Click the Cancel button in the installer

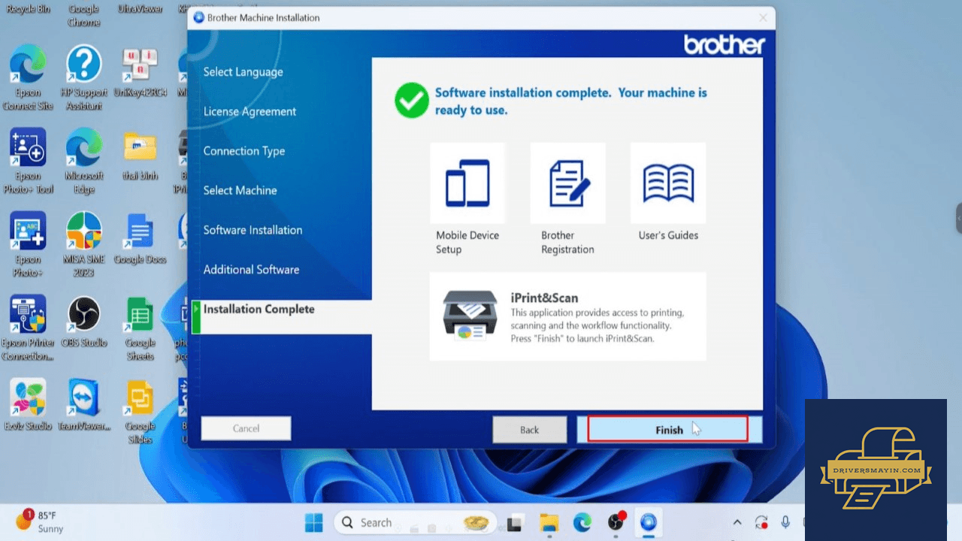[246, 428]
